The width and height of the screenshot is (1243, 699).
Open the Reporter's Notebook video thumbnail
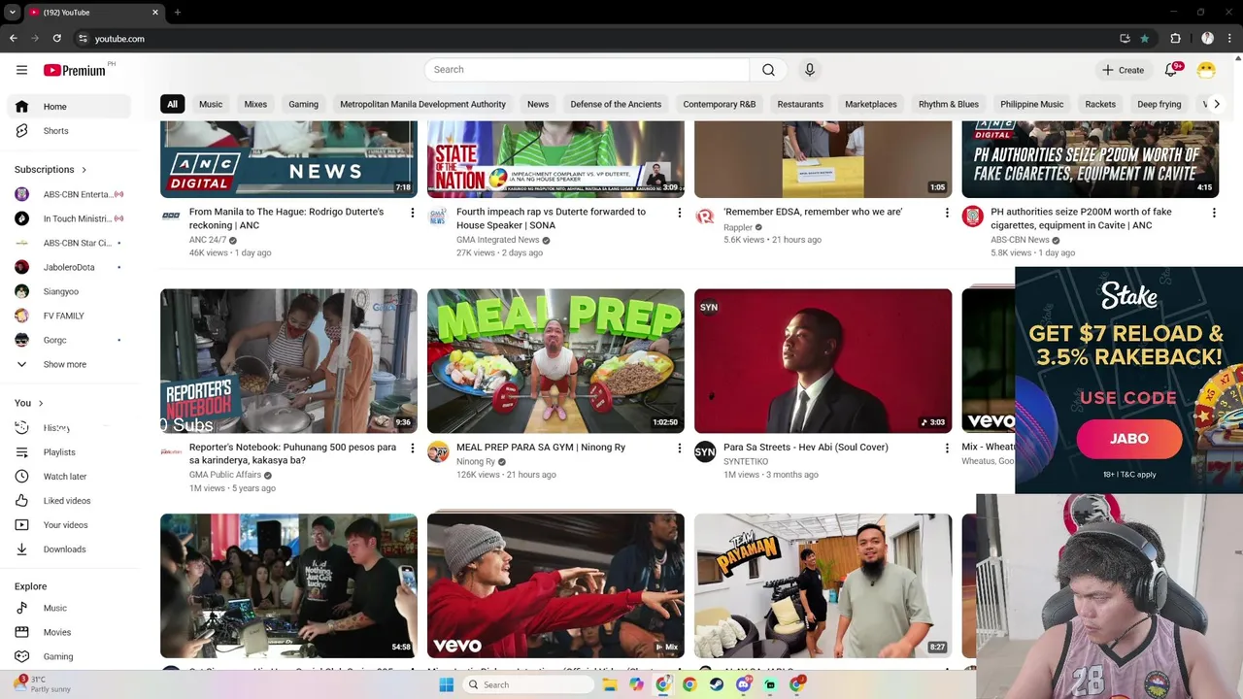(x=288, y=361)
